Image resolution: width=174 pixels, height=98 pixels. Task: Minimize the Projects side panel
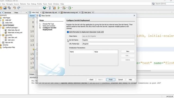(26, 13)
